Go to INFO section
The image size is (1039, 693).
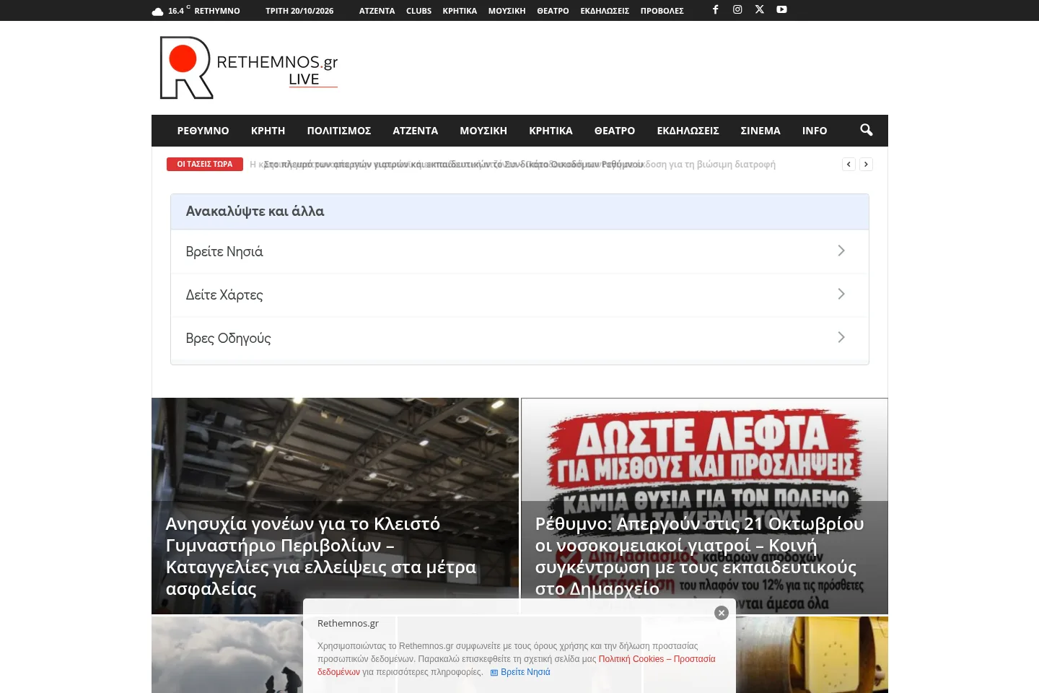[x=815, y=131]
